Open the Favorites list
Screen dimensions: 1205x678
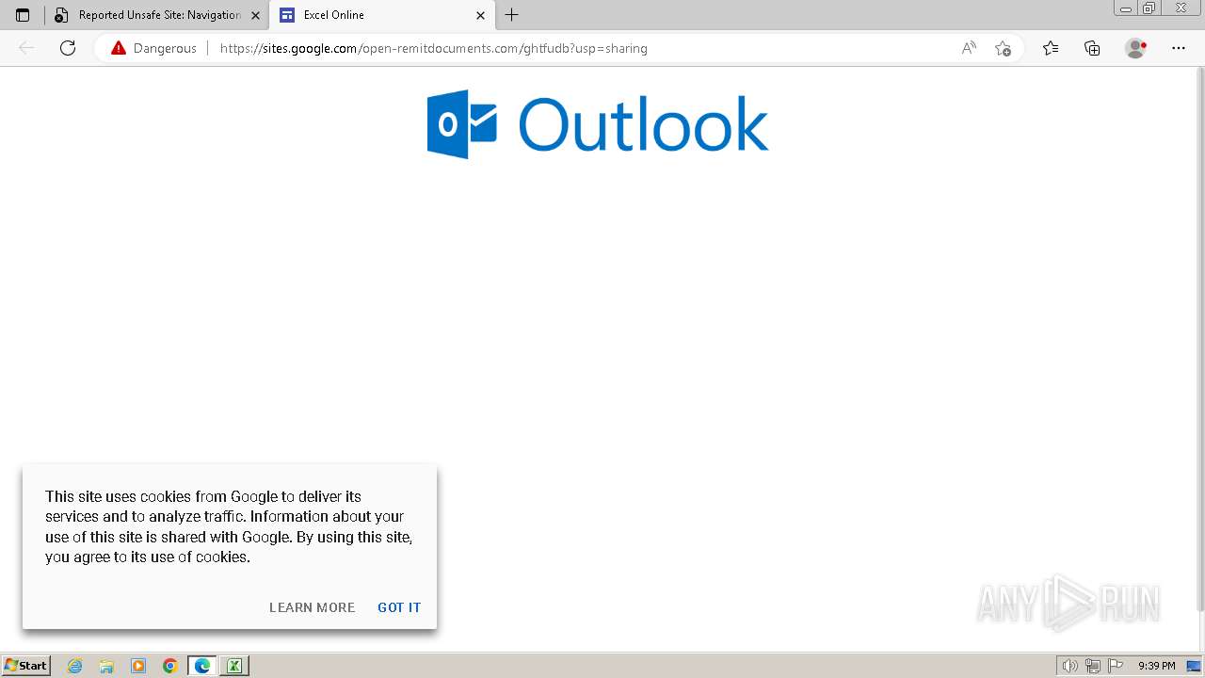click(1051, 48)
